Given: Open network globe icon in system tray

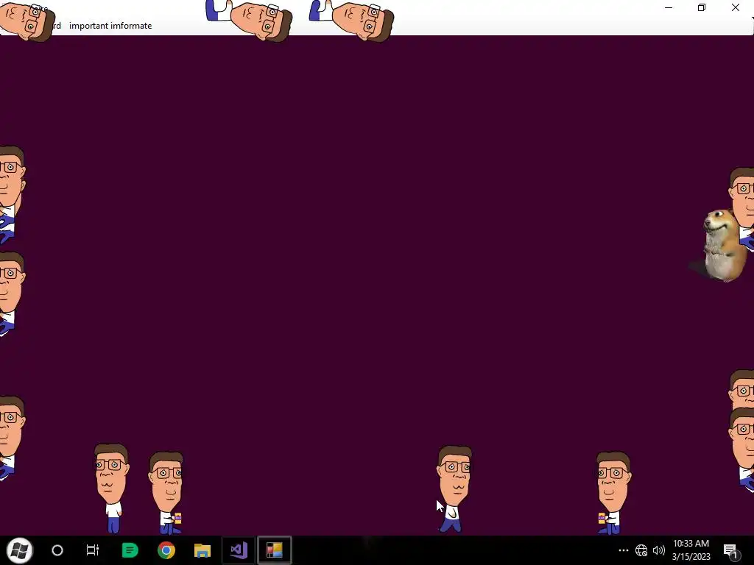Looking at the screenshot, I should coord(641,550).
